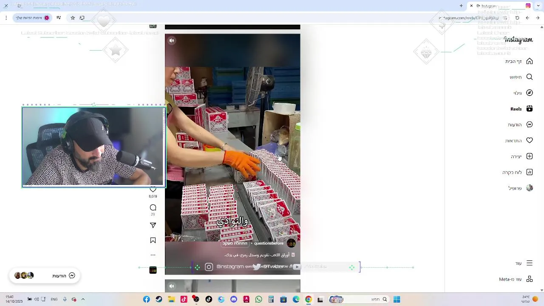The height and width of the screenshot is (306, 544).
Task: Open the More from Meta grid icon
Action: coord(530,279)
